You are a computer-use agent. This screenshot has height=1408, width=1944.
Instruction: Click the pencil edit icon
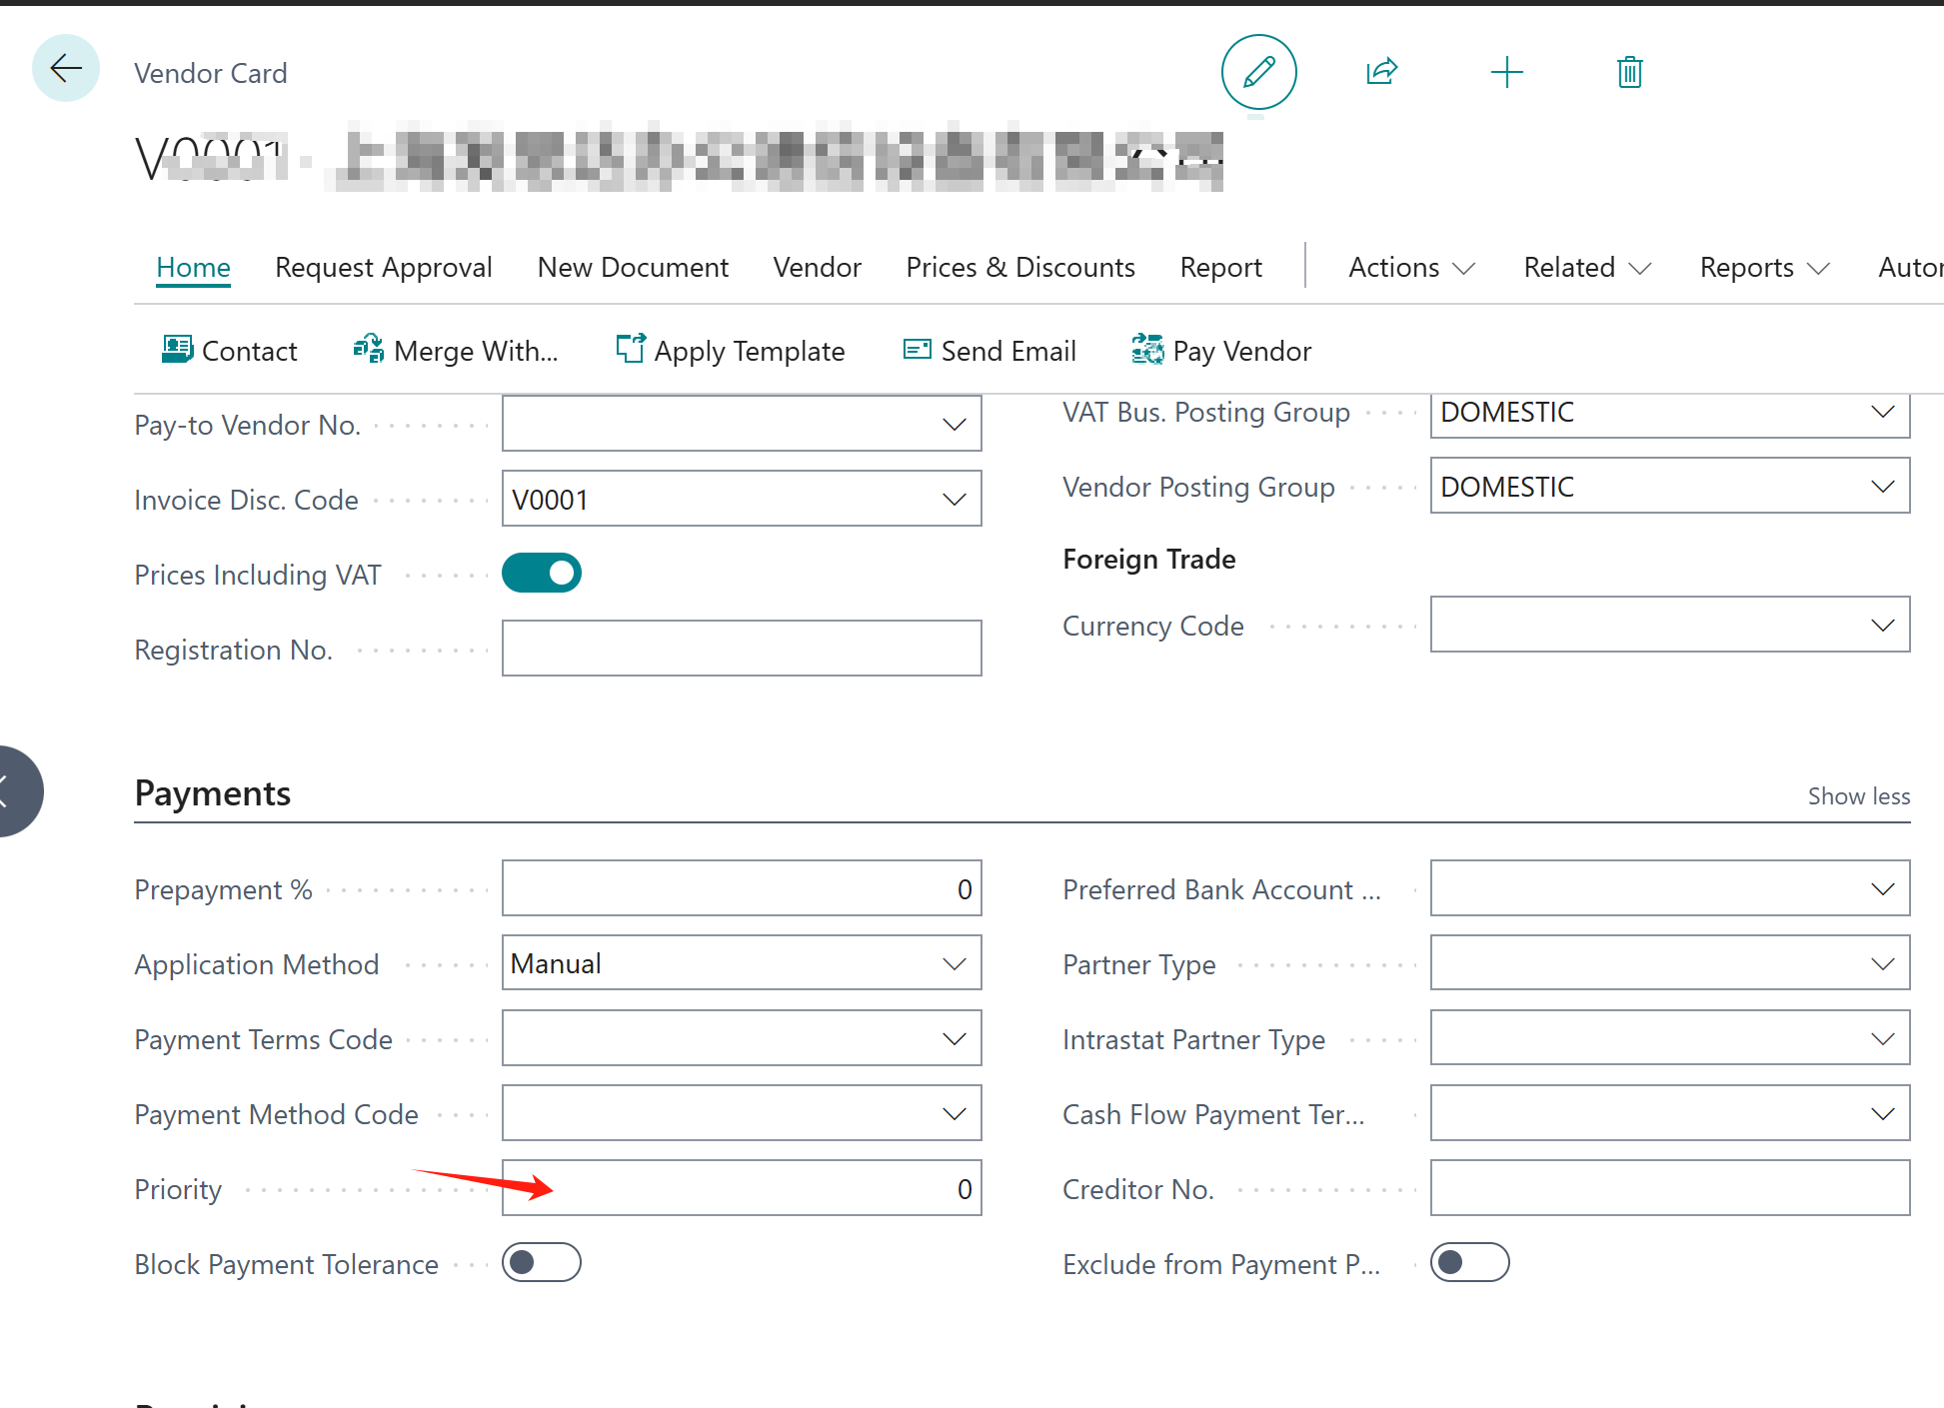(1258, 72)
